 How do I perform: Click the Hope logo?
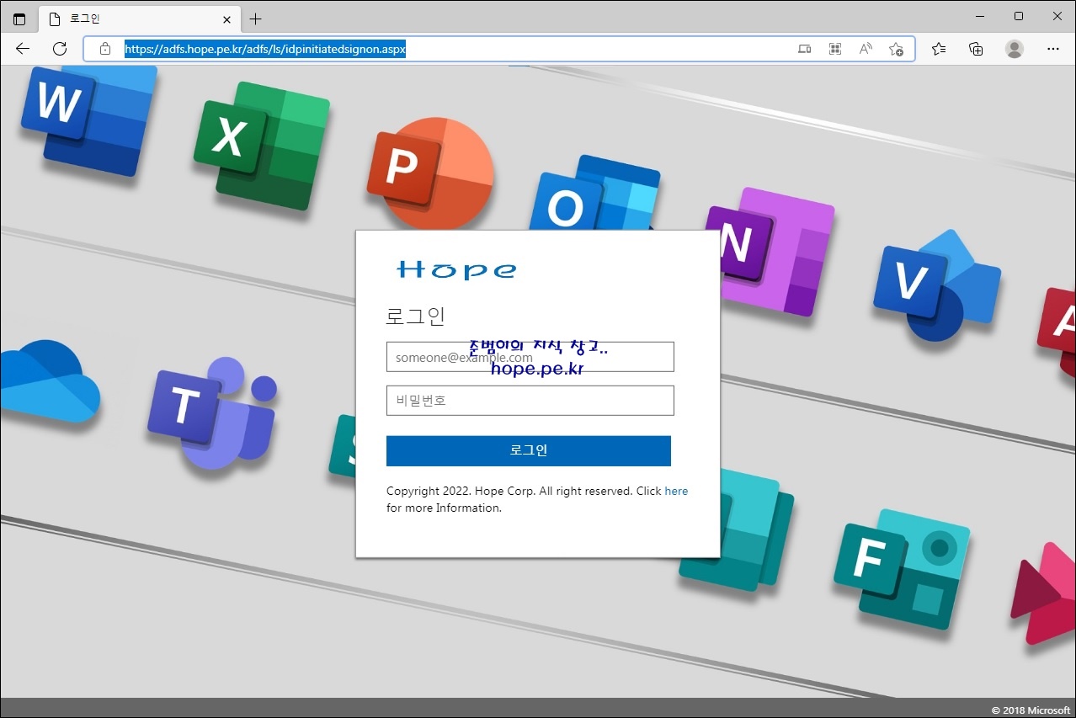tap(455, 270)
